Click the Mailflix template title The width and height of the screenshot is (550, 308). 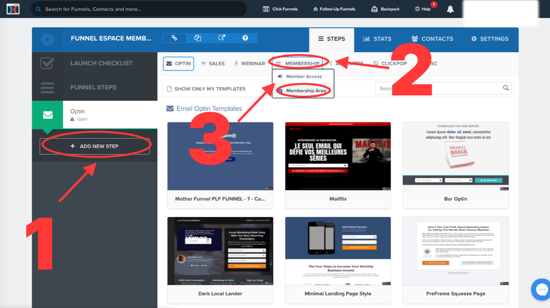click(x=338, y=199)
